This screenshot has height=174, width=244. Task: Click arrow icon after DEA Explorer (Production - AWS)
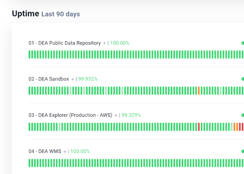116,115
